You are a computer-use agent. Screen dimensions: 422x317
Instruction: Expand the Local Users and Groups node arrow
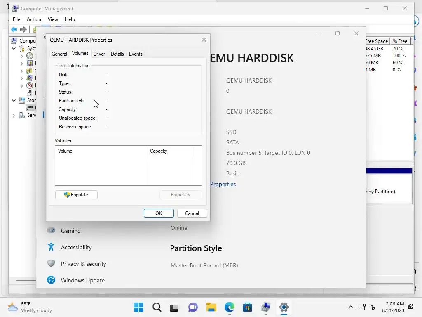[x=21, y=78]
